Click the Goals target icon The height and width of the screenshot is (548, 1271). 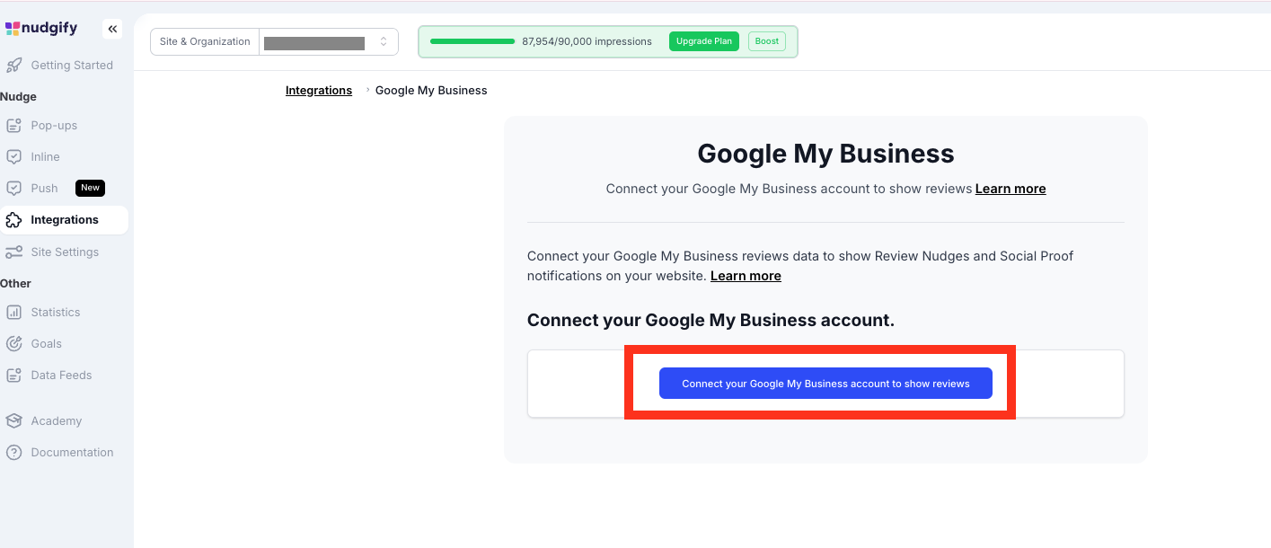click(x=13, y=344)
